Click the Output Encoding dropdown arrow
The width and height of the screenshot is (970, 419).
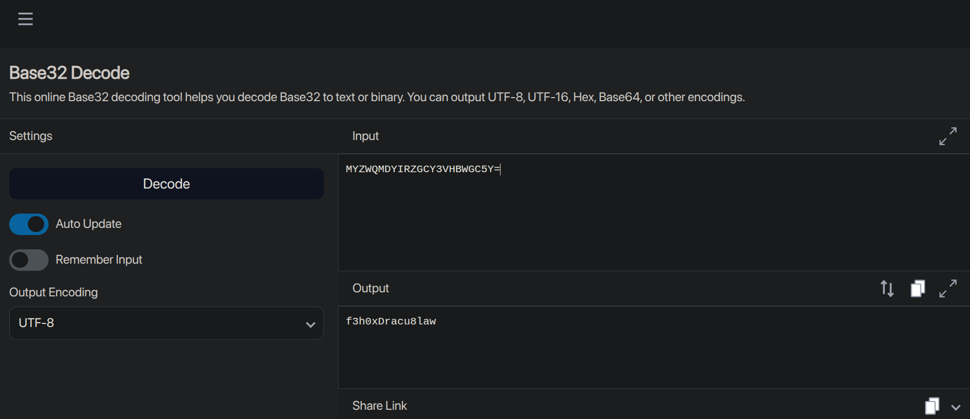[310, 324]
